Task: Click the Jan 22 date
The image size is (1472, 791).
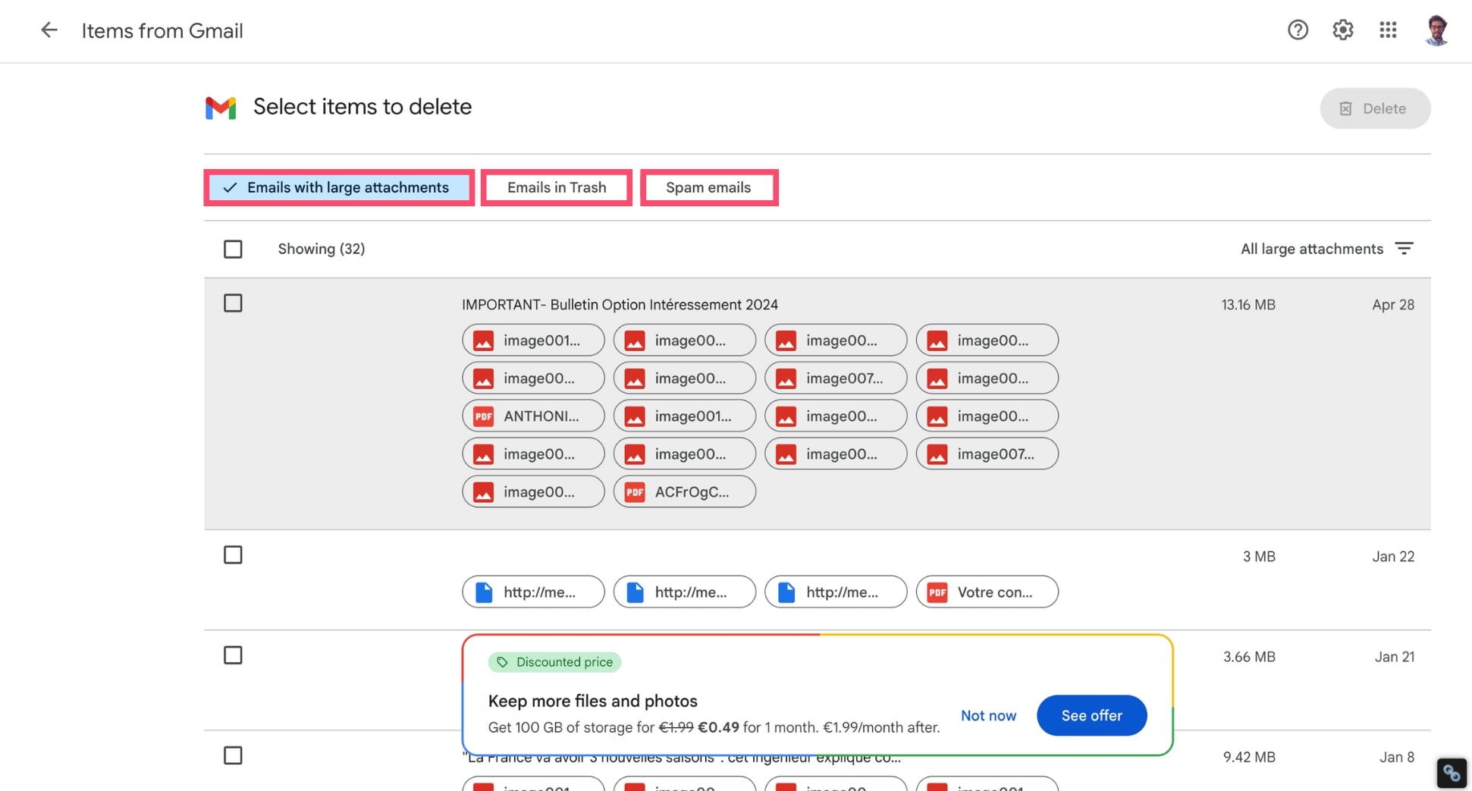Action: [1393, 556]
